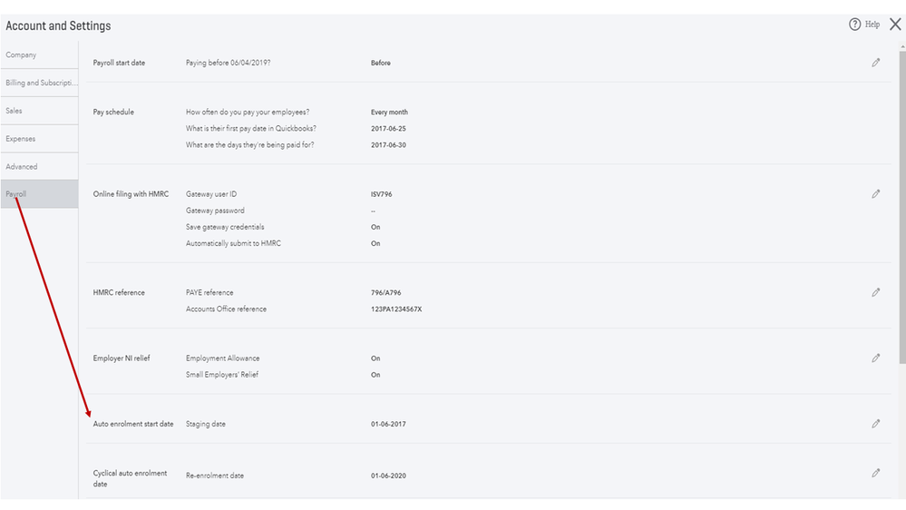Open Employer NI relief edit pencil
The width and height of the screenshot is (906, 510).
[x=875, y=358]
